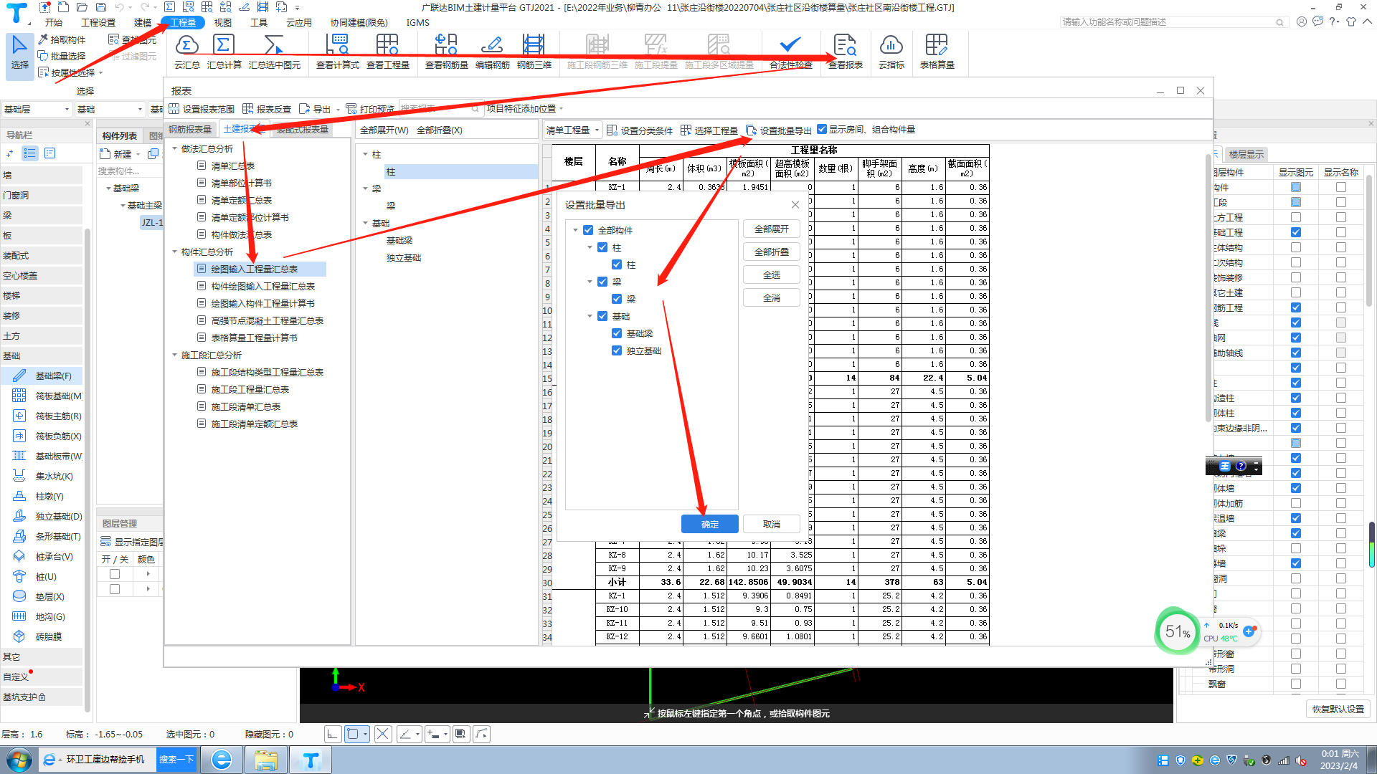Viewport: 1377px width, 774px height.
Task: Toggle checkbox for 梁 in batch export dialog
Action: [603, 282]
